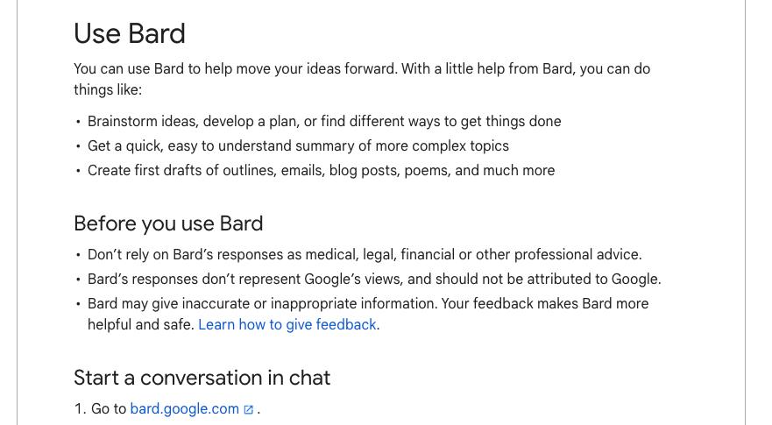The image size is (772, 425).
Task: Click the 'things like:' line of intro text
Action: click(x=108, y=89)
